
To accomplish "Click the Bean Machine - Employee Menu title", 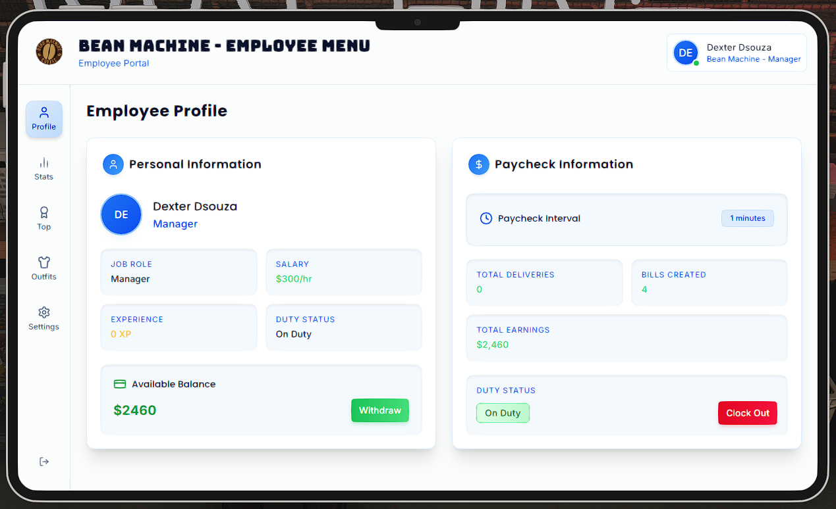I will [x=224, y=45].
